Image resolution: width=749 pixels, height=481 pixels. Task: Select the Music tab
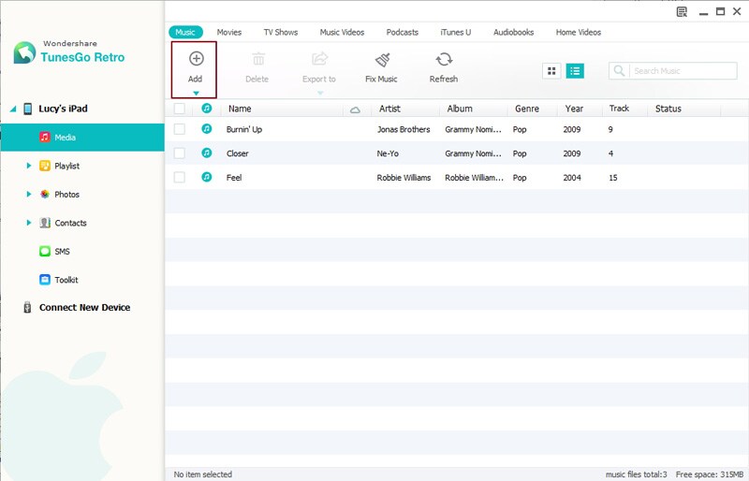coord(185,32)
